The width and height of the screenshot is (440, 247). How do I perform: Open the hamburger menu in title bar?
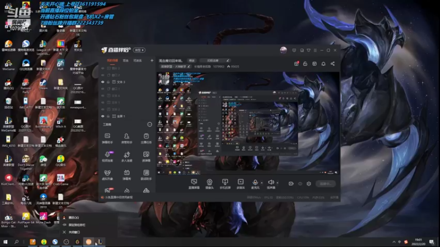click(315, 50)
